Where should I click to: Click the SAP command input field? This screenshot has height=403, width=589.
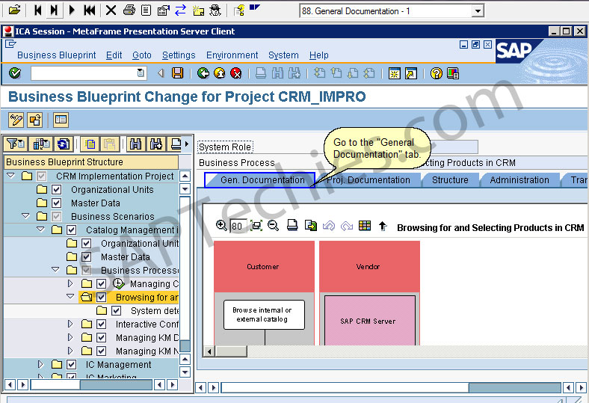click(x=88, y=73)
